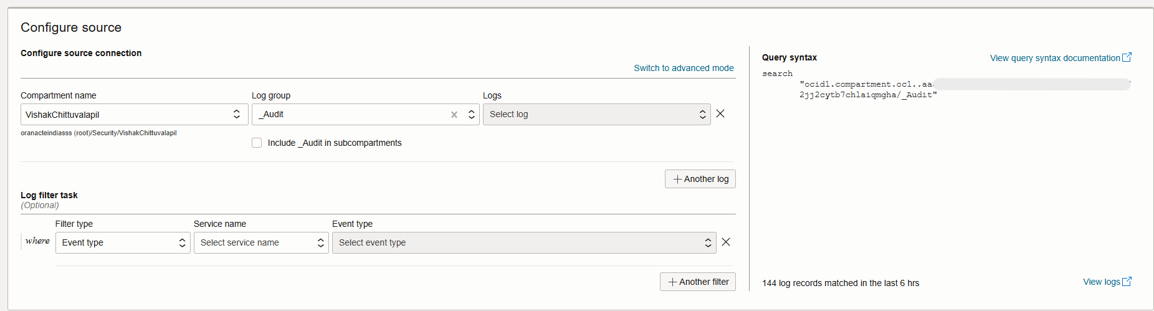Click plus icon on Another filter button
The height and width of the screenshot is (311, 1154).
coord(672,282)
